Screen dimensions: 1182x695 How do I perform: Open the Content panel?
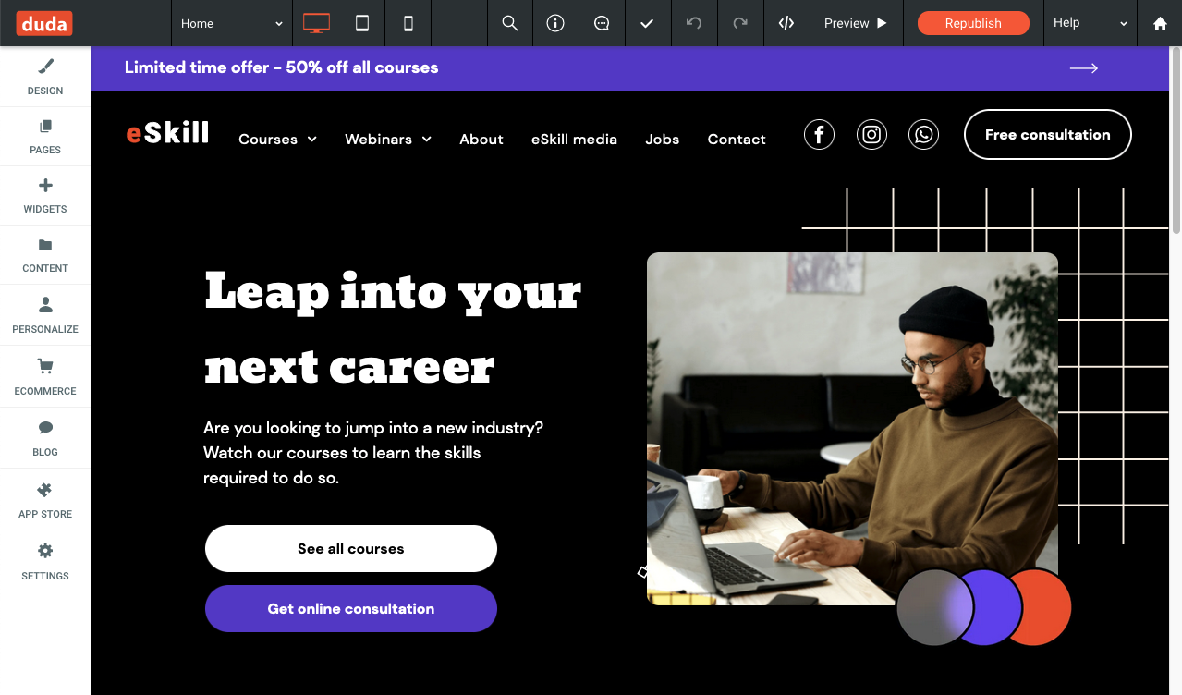pos(45,255)
